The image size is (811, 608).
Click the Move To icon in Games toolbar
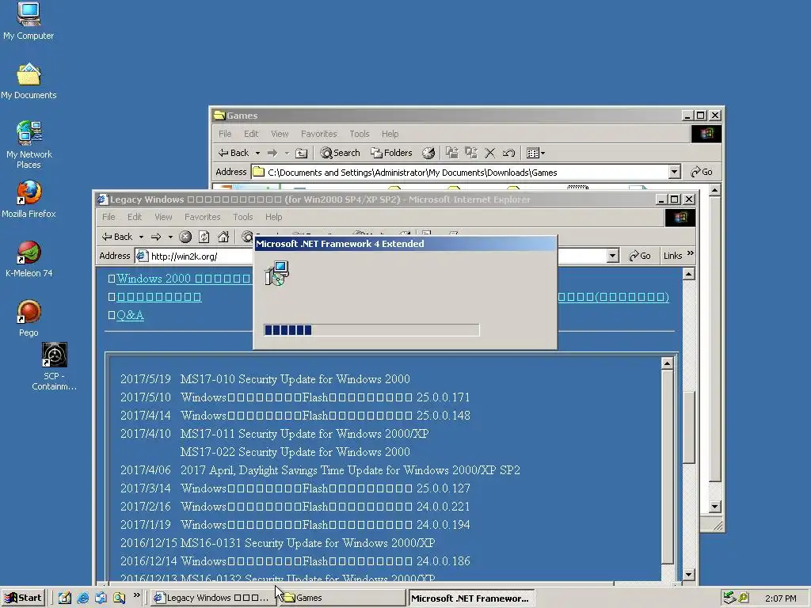pos(452,153)
